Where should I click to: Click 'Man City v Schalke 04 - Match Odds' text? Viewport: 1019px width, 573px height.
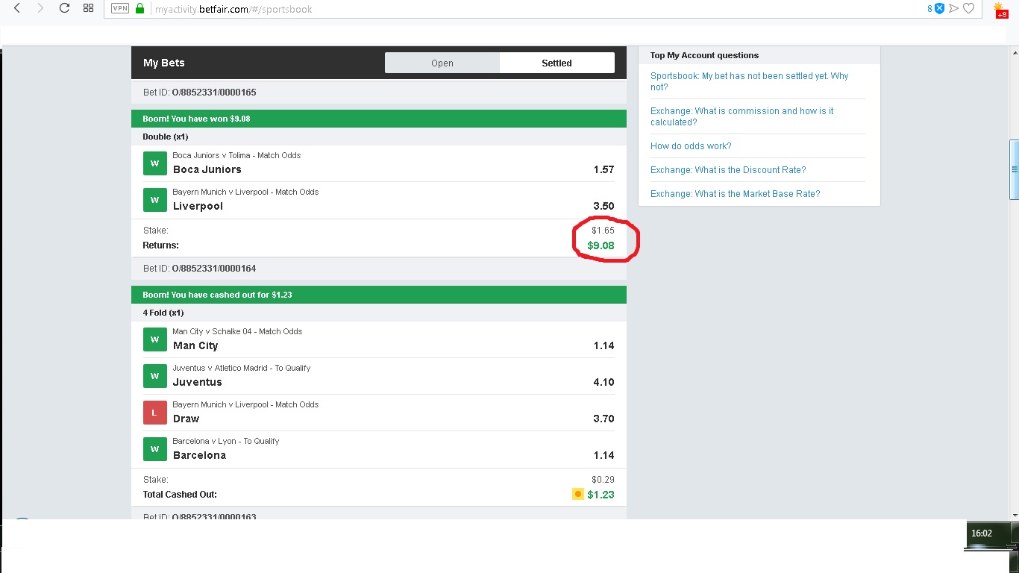[x=237, y=331]
